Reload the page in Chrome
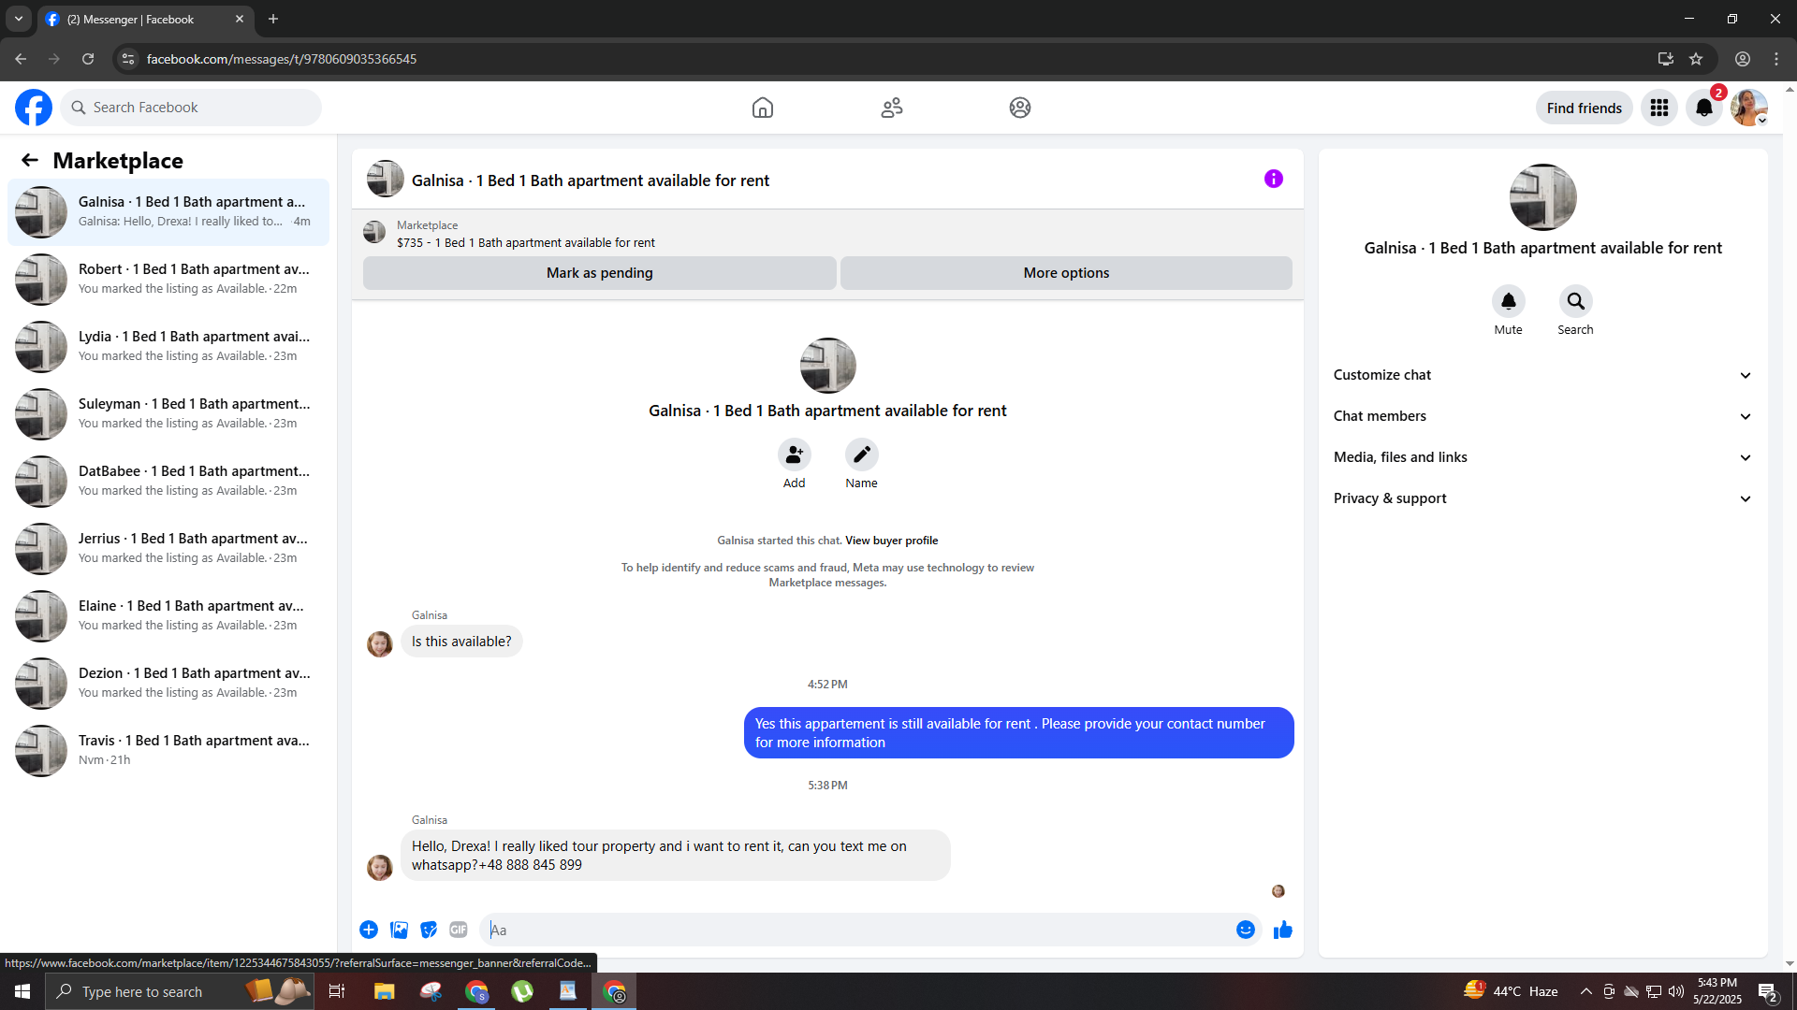Screen dimensions: 1797x1010 88,59
